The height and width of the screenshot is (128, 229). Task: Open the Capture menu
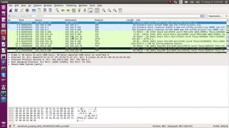[x=37, y=5]
